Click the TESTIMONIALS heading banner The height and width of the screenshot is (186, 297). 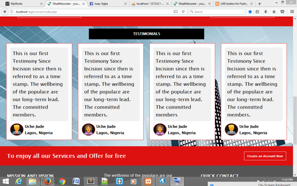(146, 34)
